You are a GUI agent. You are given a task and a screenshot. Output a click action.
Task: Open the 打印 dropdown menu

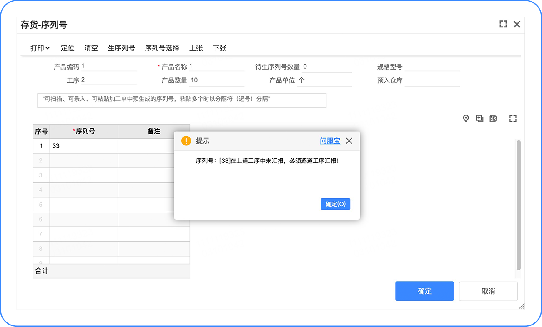pos(40,48)
